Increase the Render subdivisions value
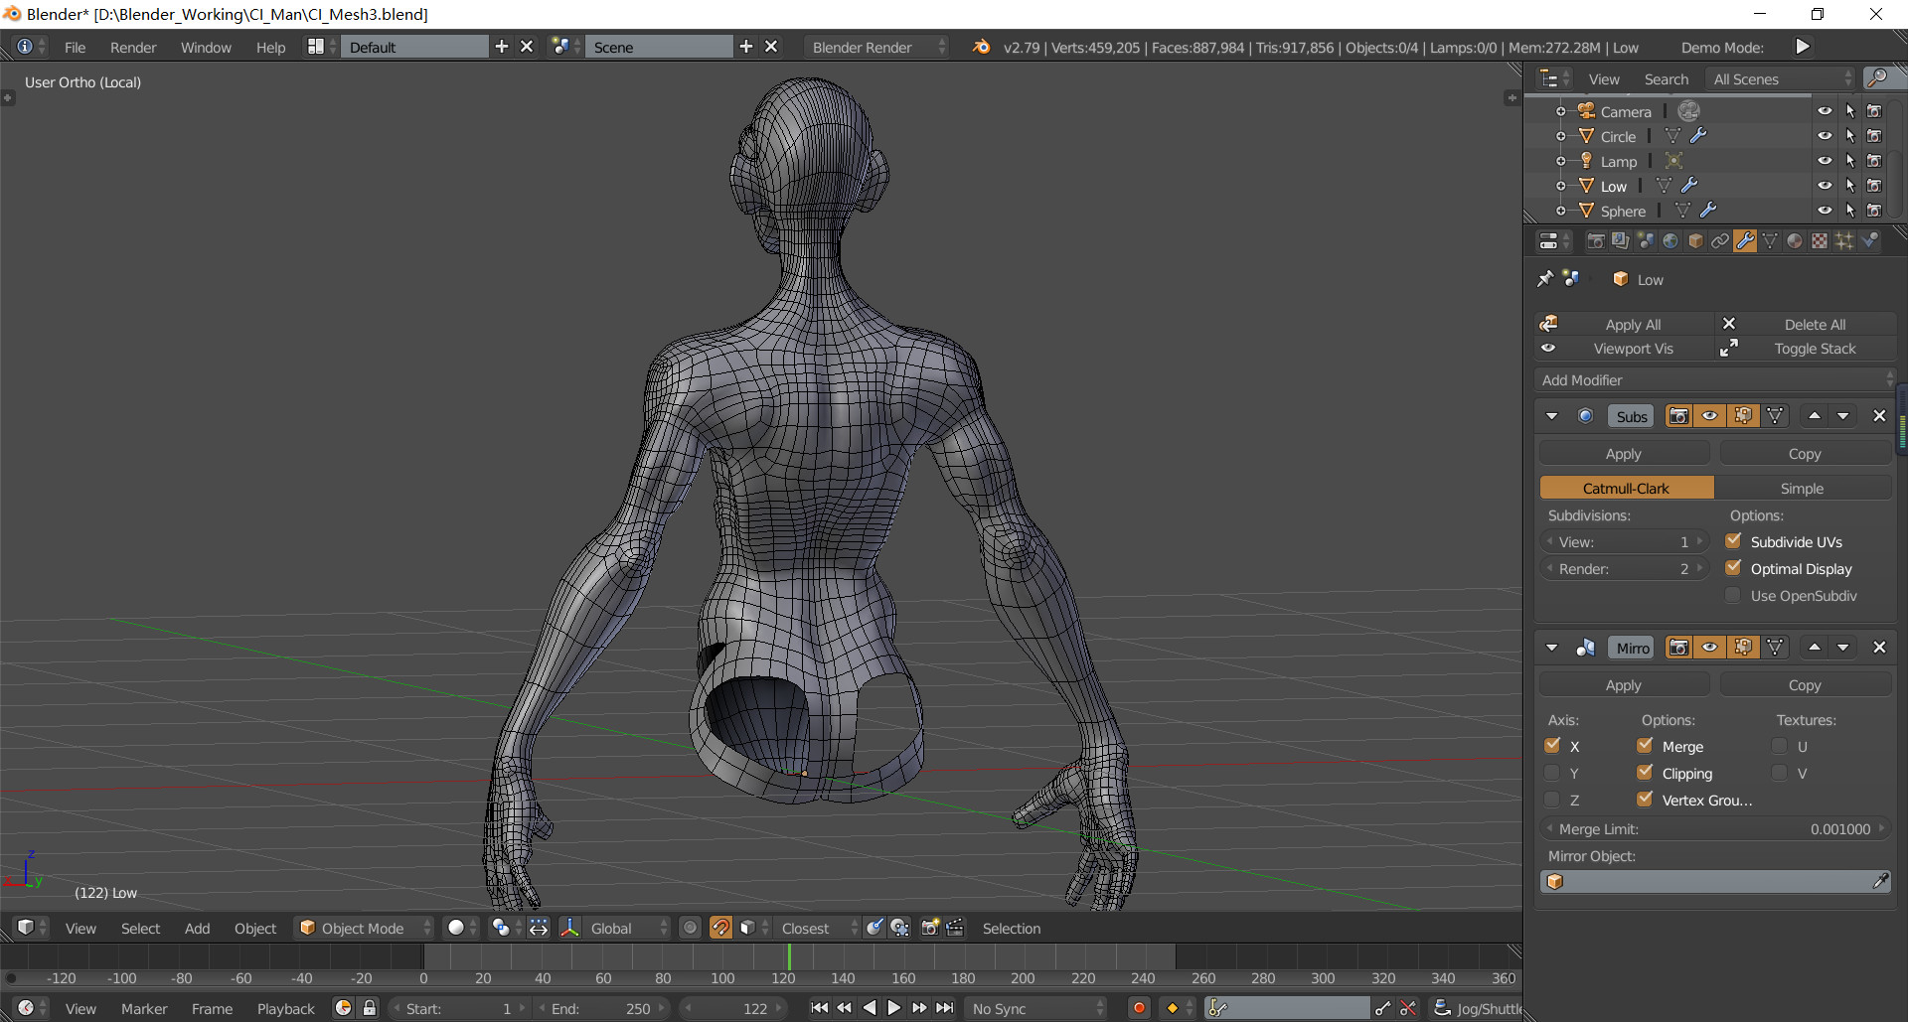This screenshot has width=1908, height=1022. [1701, 568]
